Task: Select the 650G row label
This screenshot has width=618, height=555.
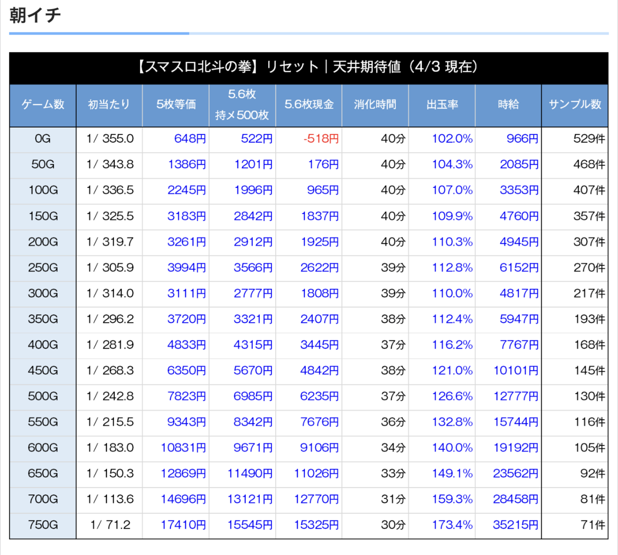Action: pyautogui.click(x=43, y=474)
